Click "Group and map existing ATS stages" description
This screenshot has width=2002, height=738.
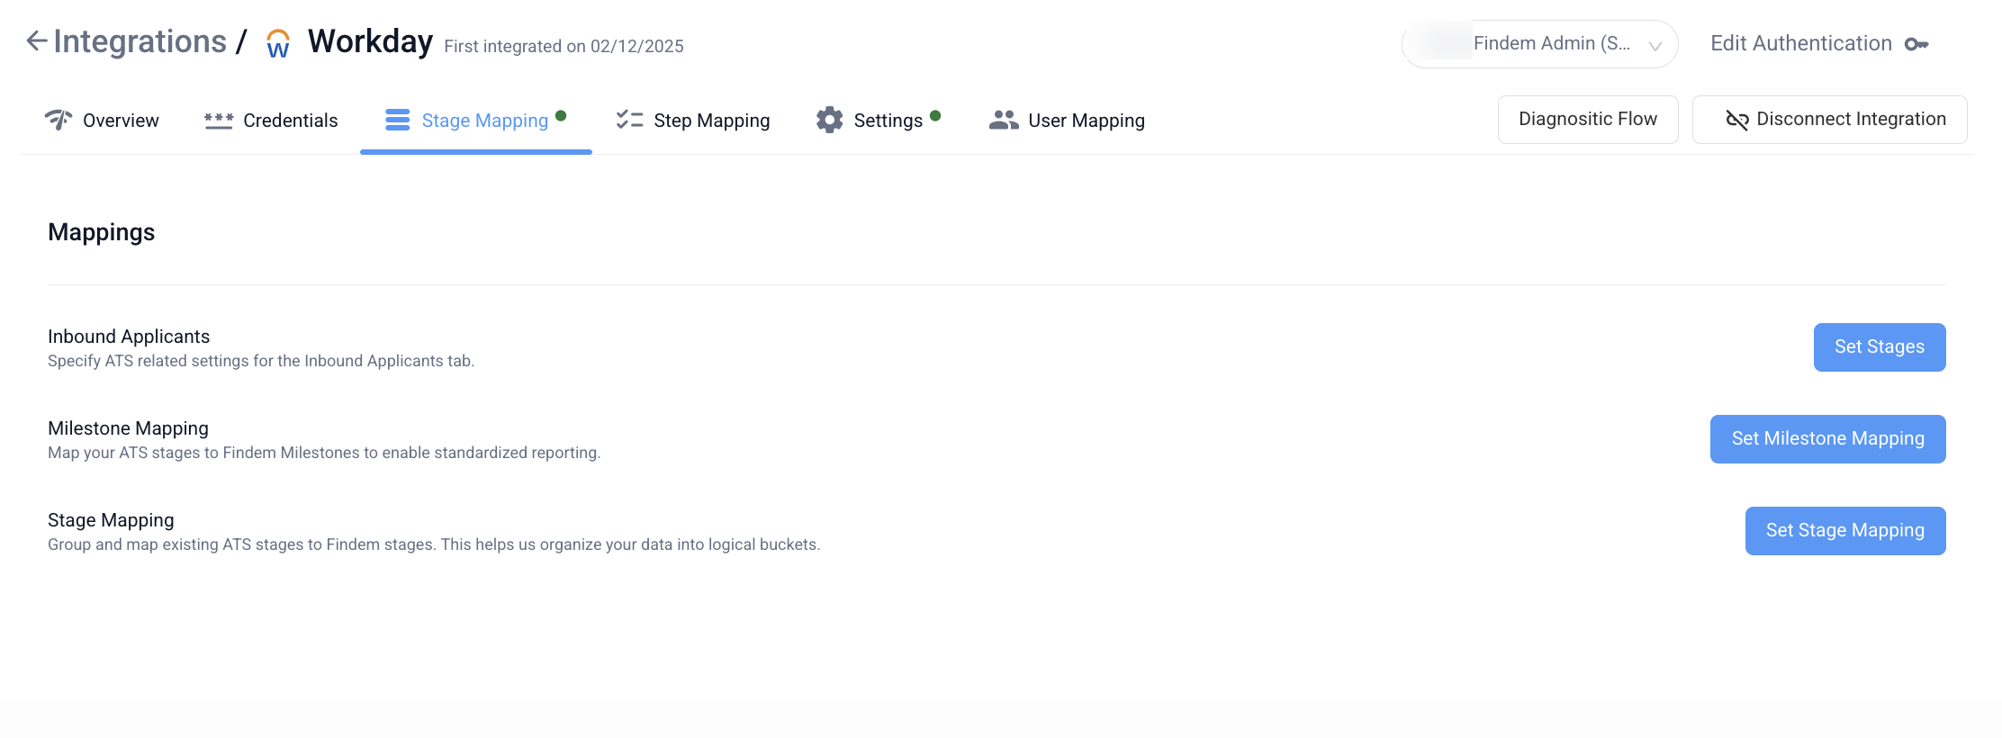(x=434, y=544)
